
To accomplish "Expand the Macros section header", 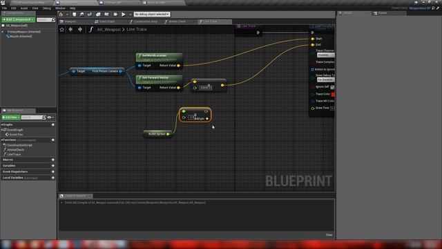I will coord(8,160).
